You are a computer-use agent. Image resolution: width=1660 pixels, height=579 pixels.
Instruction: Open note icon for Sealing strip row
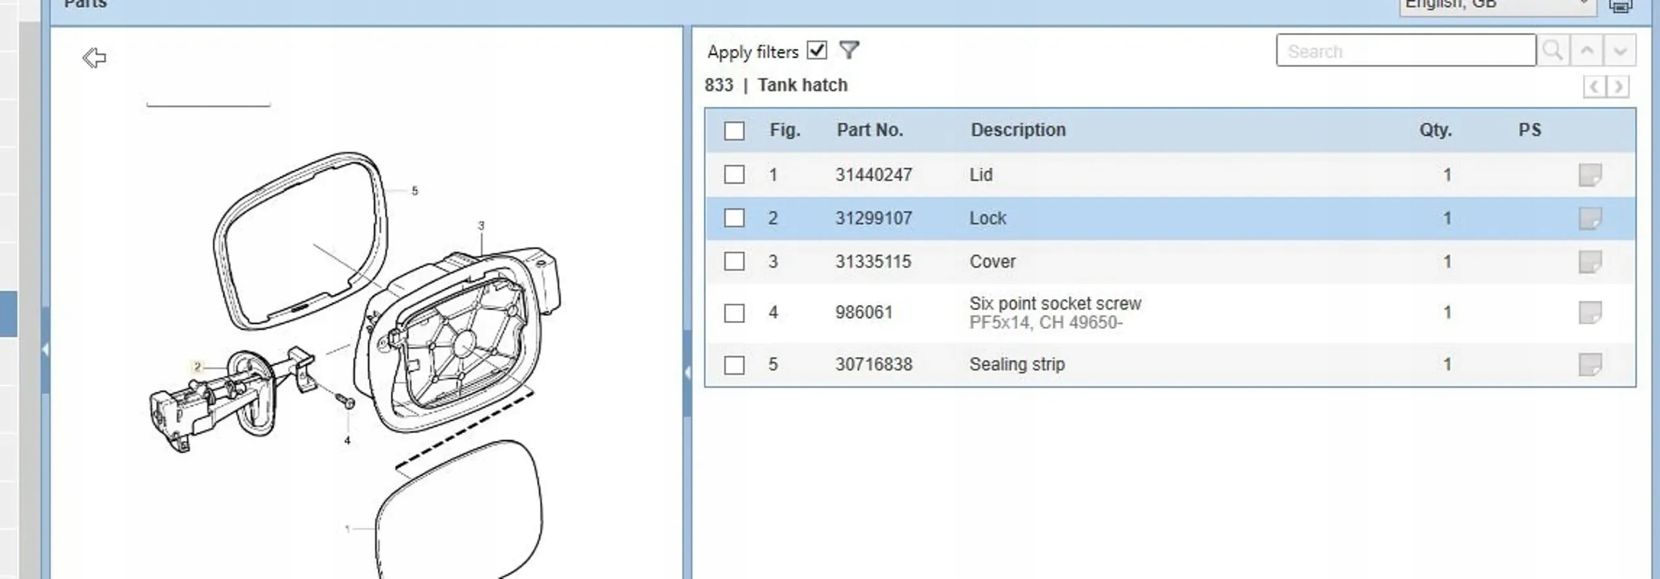click(1590, 364)
